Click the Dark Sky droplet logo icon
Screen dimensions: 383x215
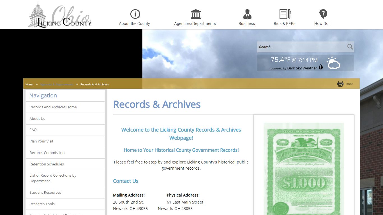point(321,67)
